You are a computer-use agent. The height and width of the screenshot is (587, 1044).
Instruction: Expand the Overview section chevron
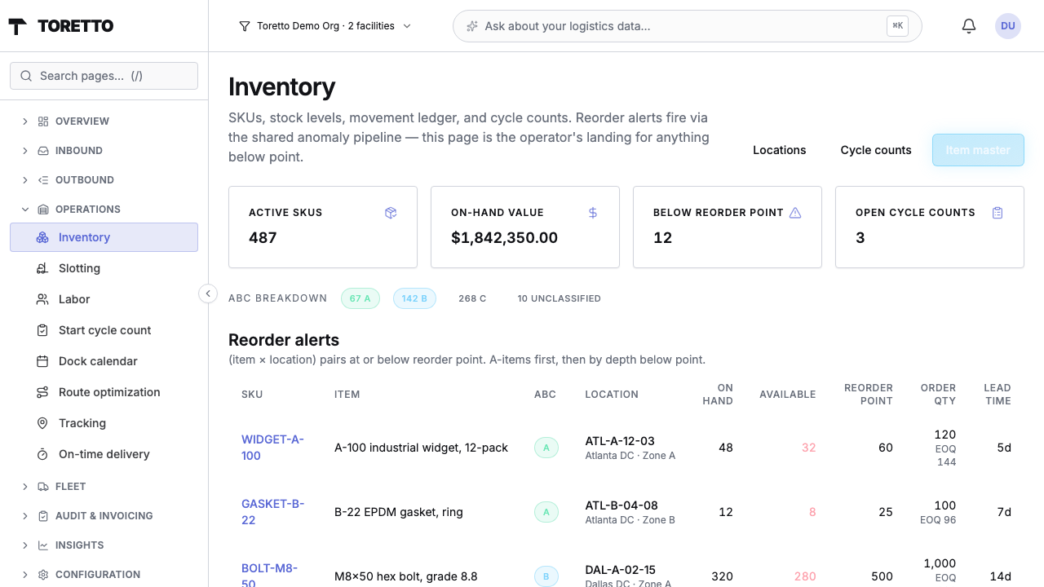tap(25, 121)
